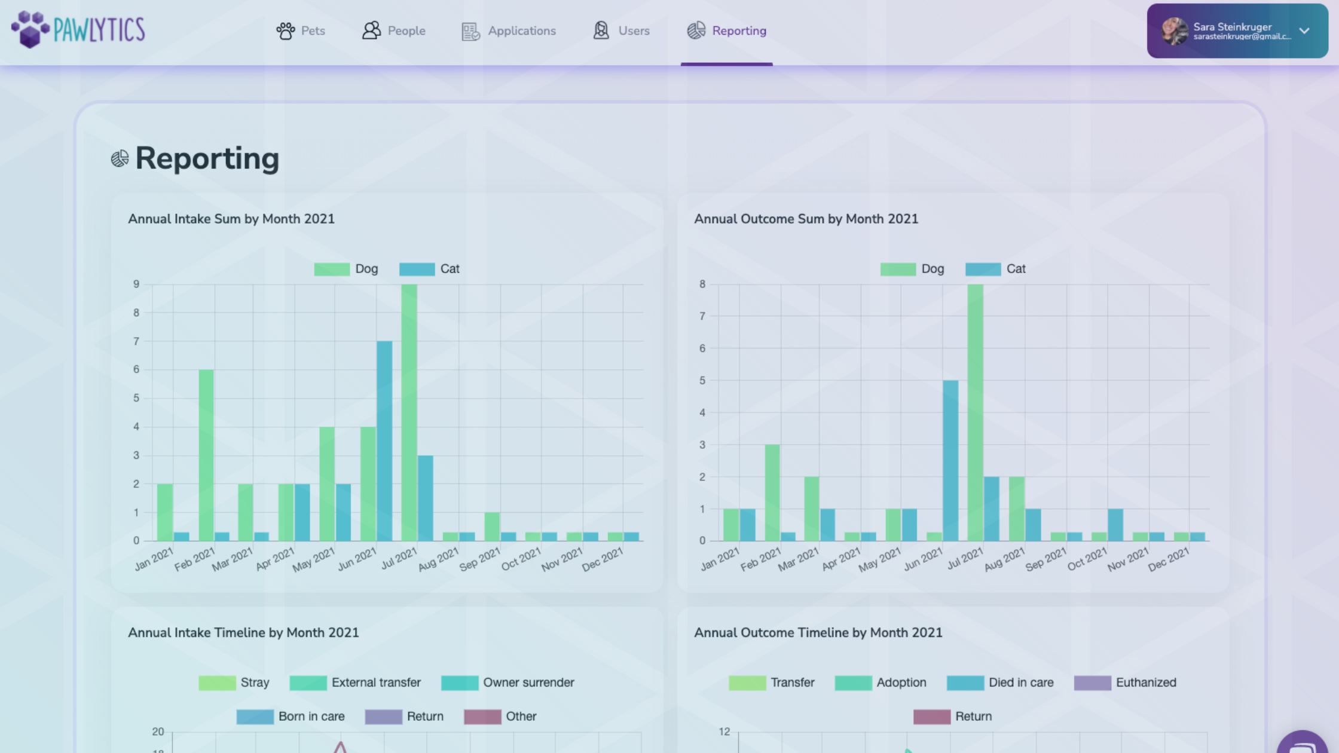Click Jul 2021 Dog bar in Intake chart
1339x753 pixels.
409,412
